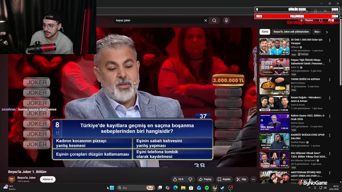Open the title 'Kenan Doğulu - Hitmakers'

306,99
